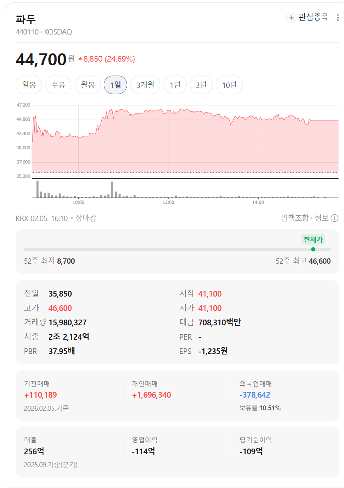Click the EPS value -1,235원

213,351
